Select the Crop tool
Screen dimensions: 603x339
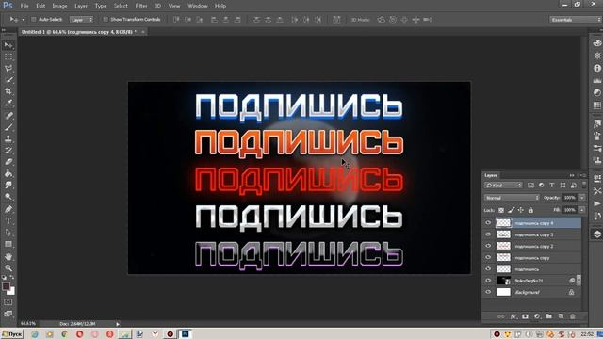8,91
